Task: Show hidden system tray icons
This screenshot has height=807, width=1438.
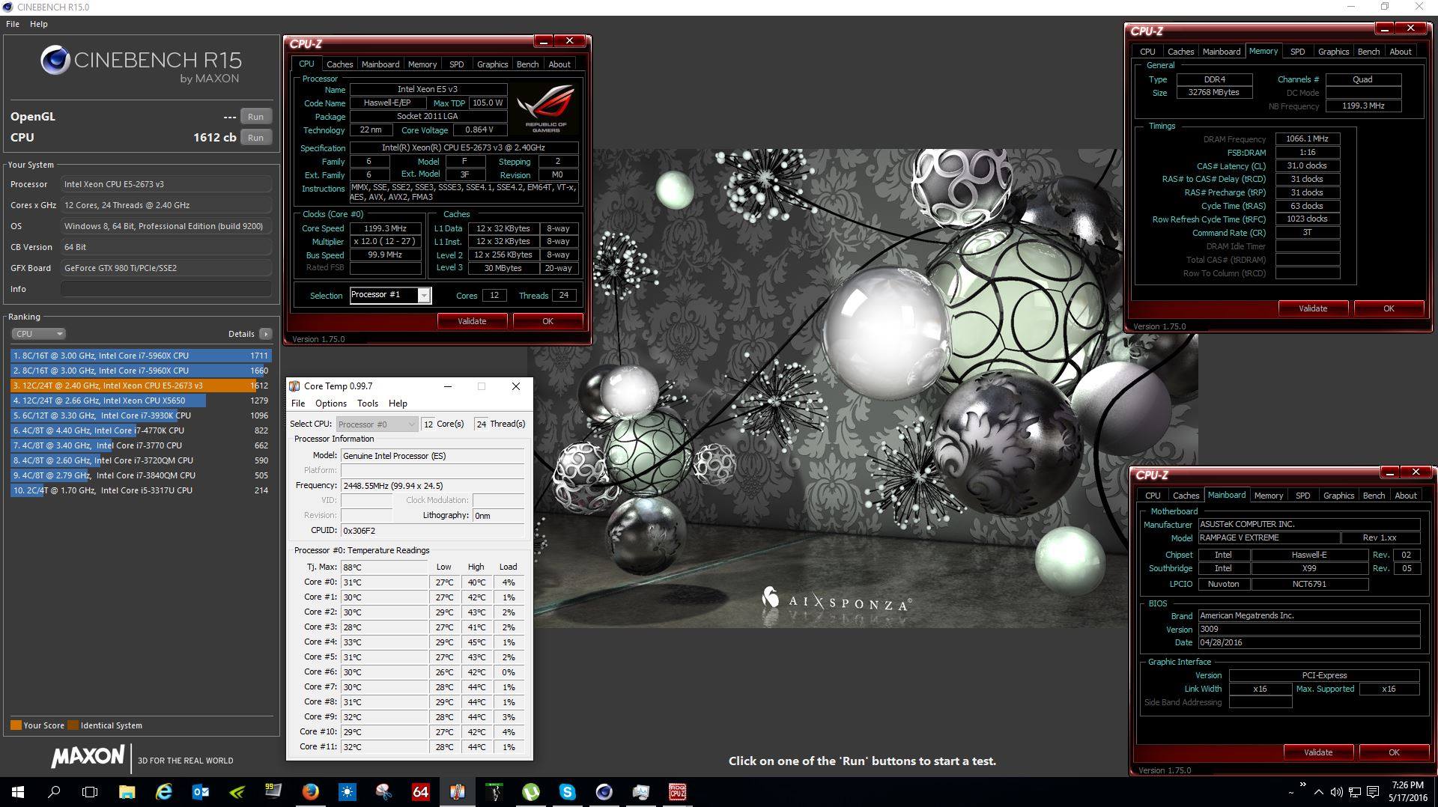Action: 1318,792
